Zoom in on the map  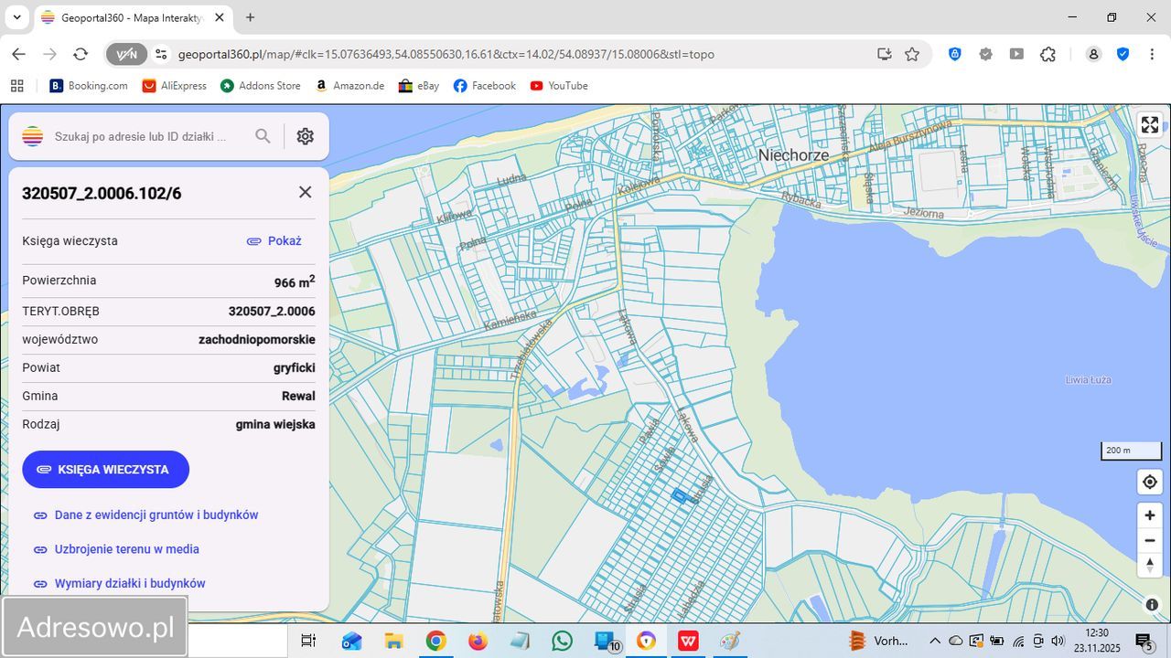(x=1149, y=515)
